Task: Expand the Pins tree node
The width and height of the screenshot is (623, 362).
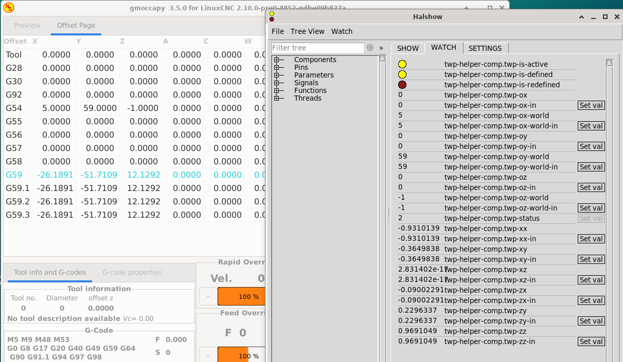Action: 277,67
